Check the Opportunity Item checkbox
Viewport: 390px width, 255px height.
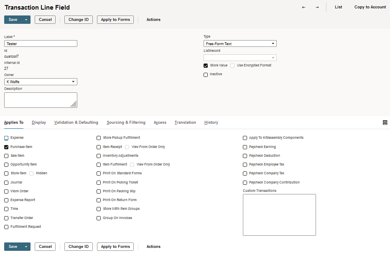pyautogui.click(x=6, y=165)
